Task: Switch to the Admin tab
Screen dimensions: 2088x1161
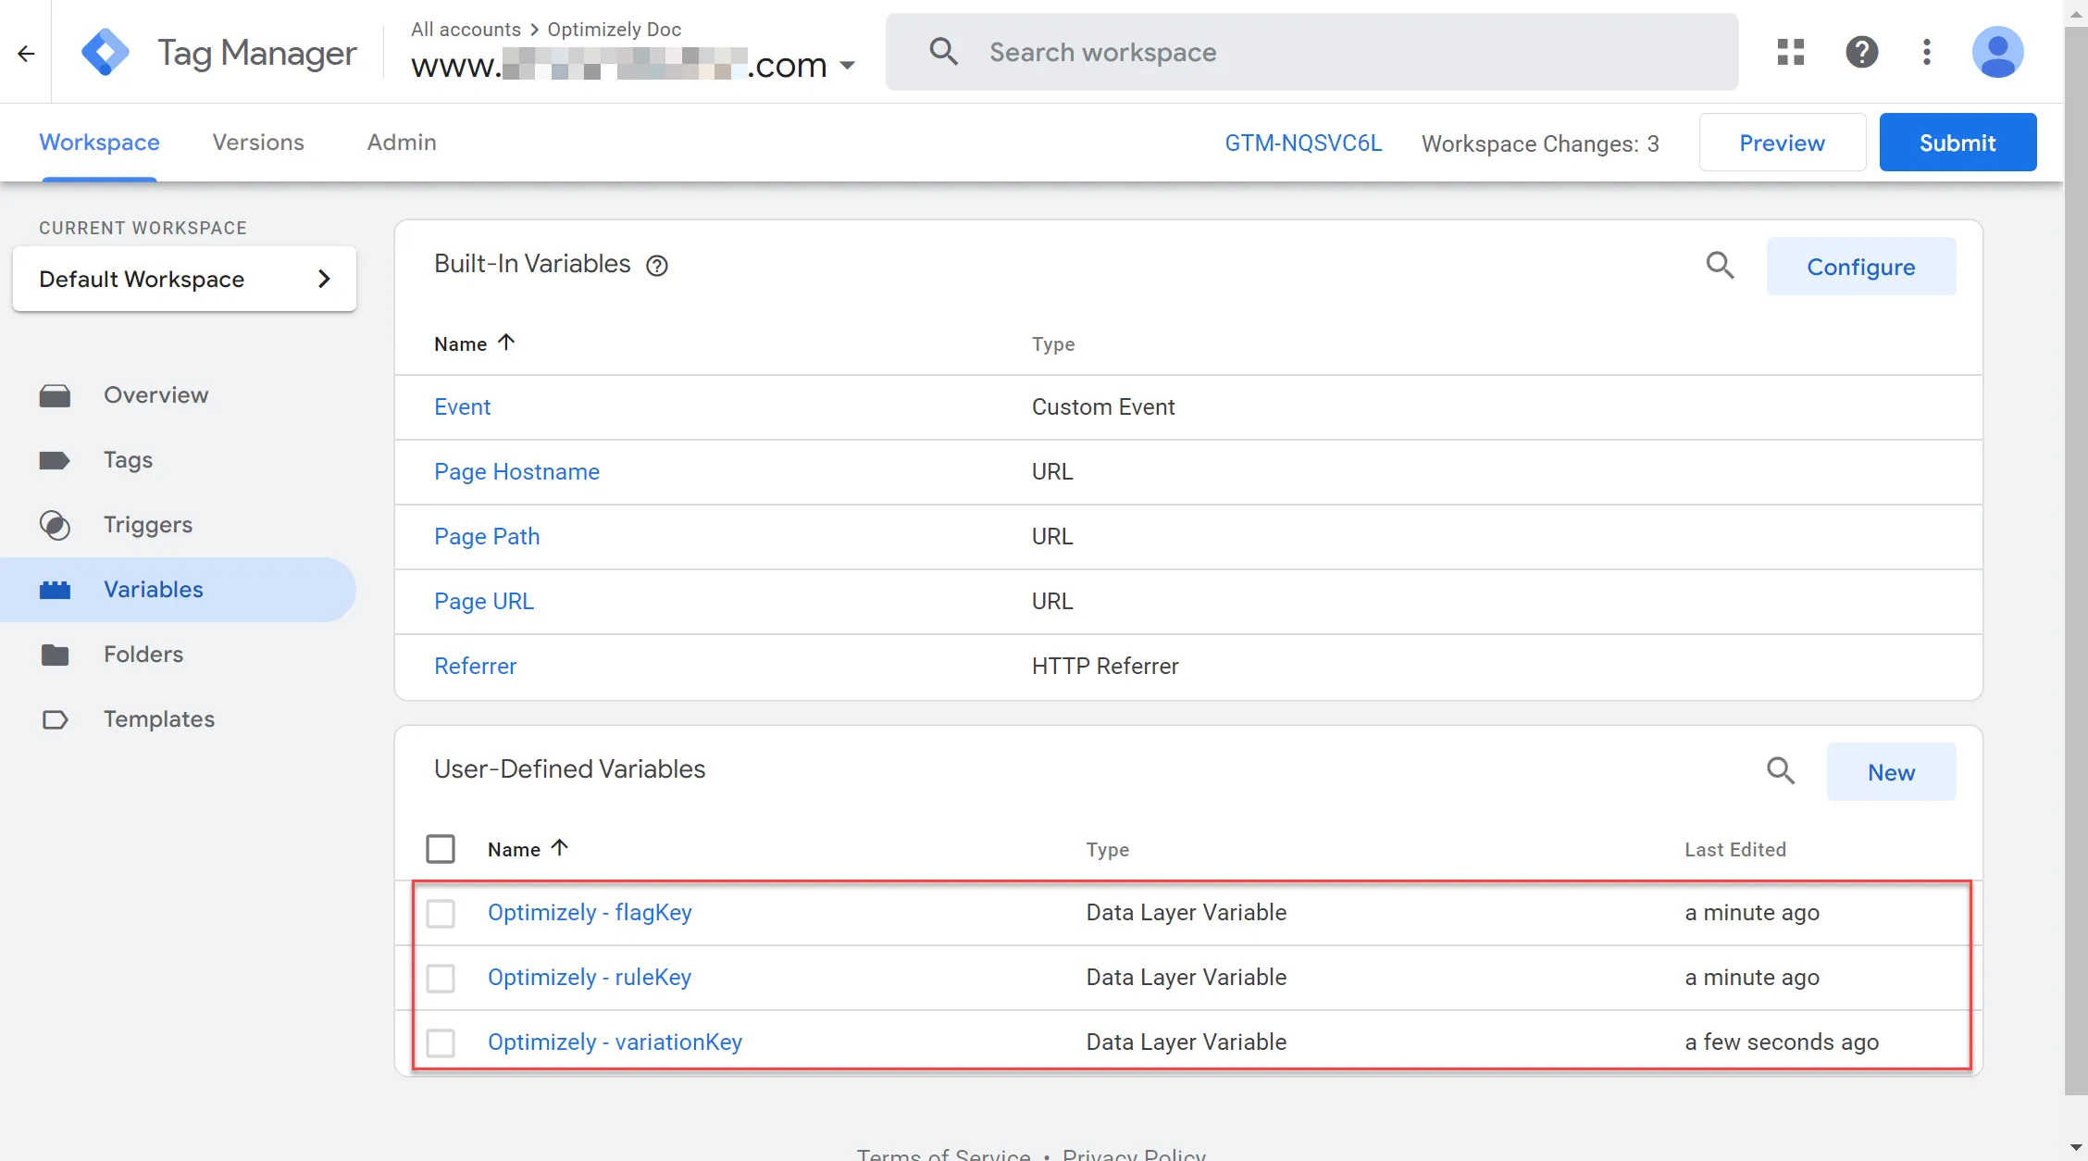Action: tap(402, 143)
